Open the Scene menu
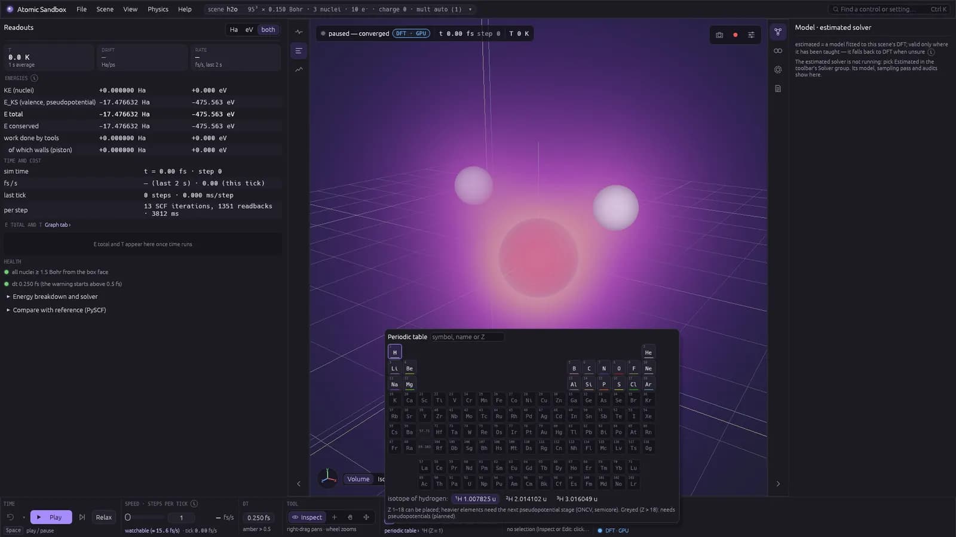 pyautogui.click(x=105, y=10)
